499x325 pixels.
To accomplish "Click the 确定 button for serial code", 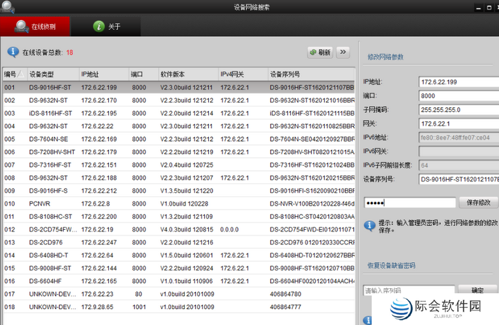I will pos(477,290).
